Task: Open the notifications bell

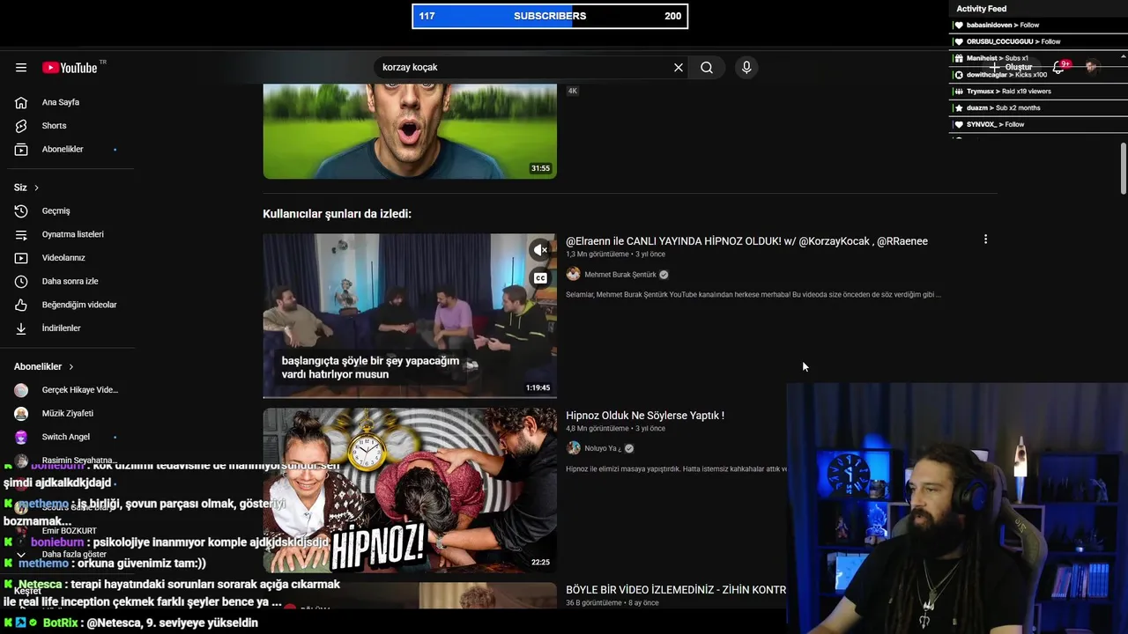Action: coord(1058,67)
